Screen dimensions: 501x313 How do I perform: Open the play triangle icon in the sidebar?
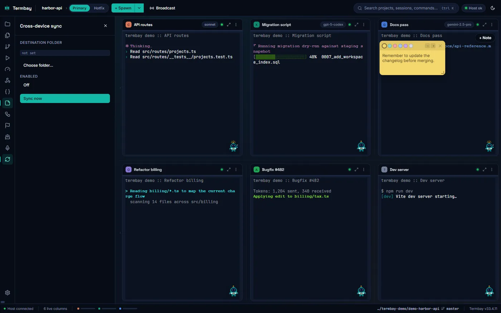point(8,58)
